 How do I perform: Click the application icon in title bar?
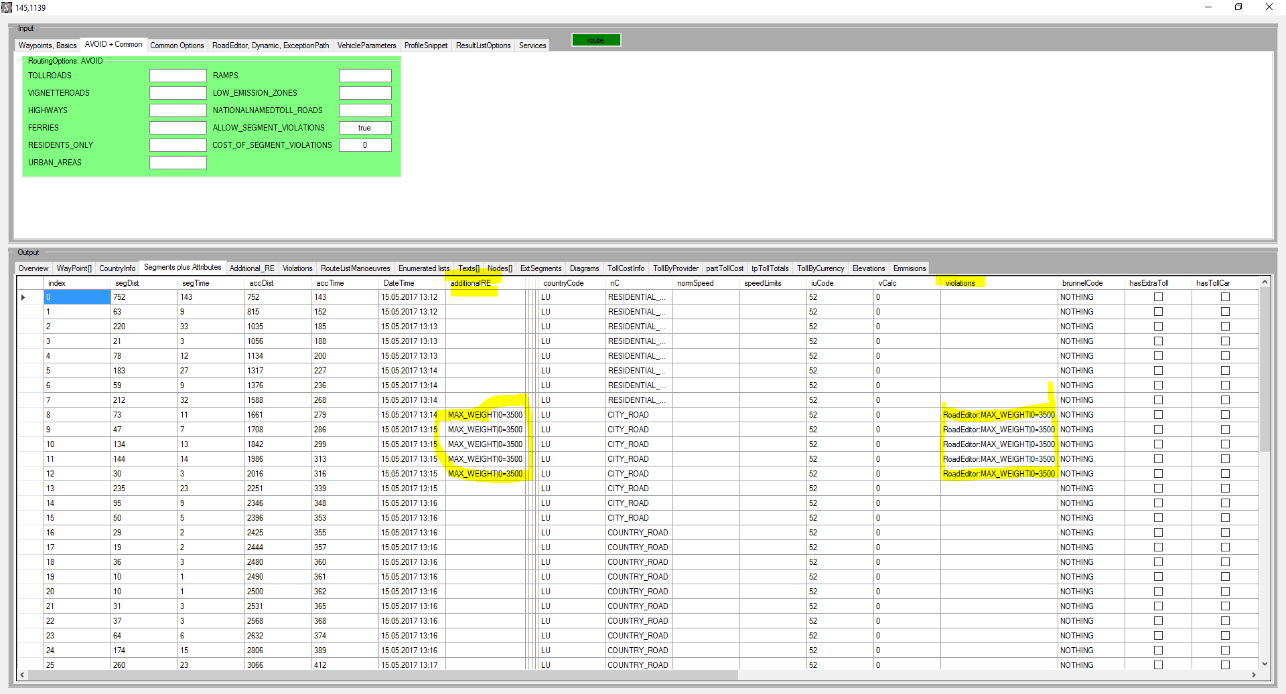coord(7,7)
